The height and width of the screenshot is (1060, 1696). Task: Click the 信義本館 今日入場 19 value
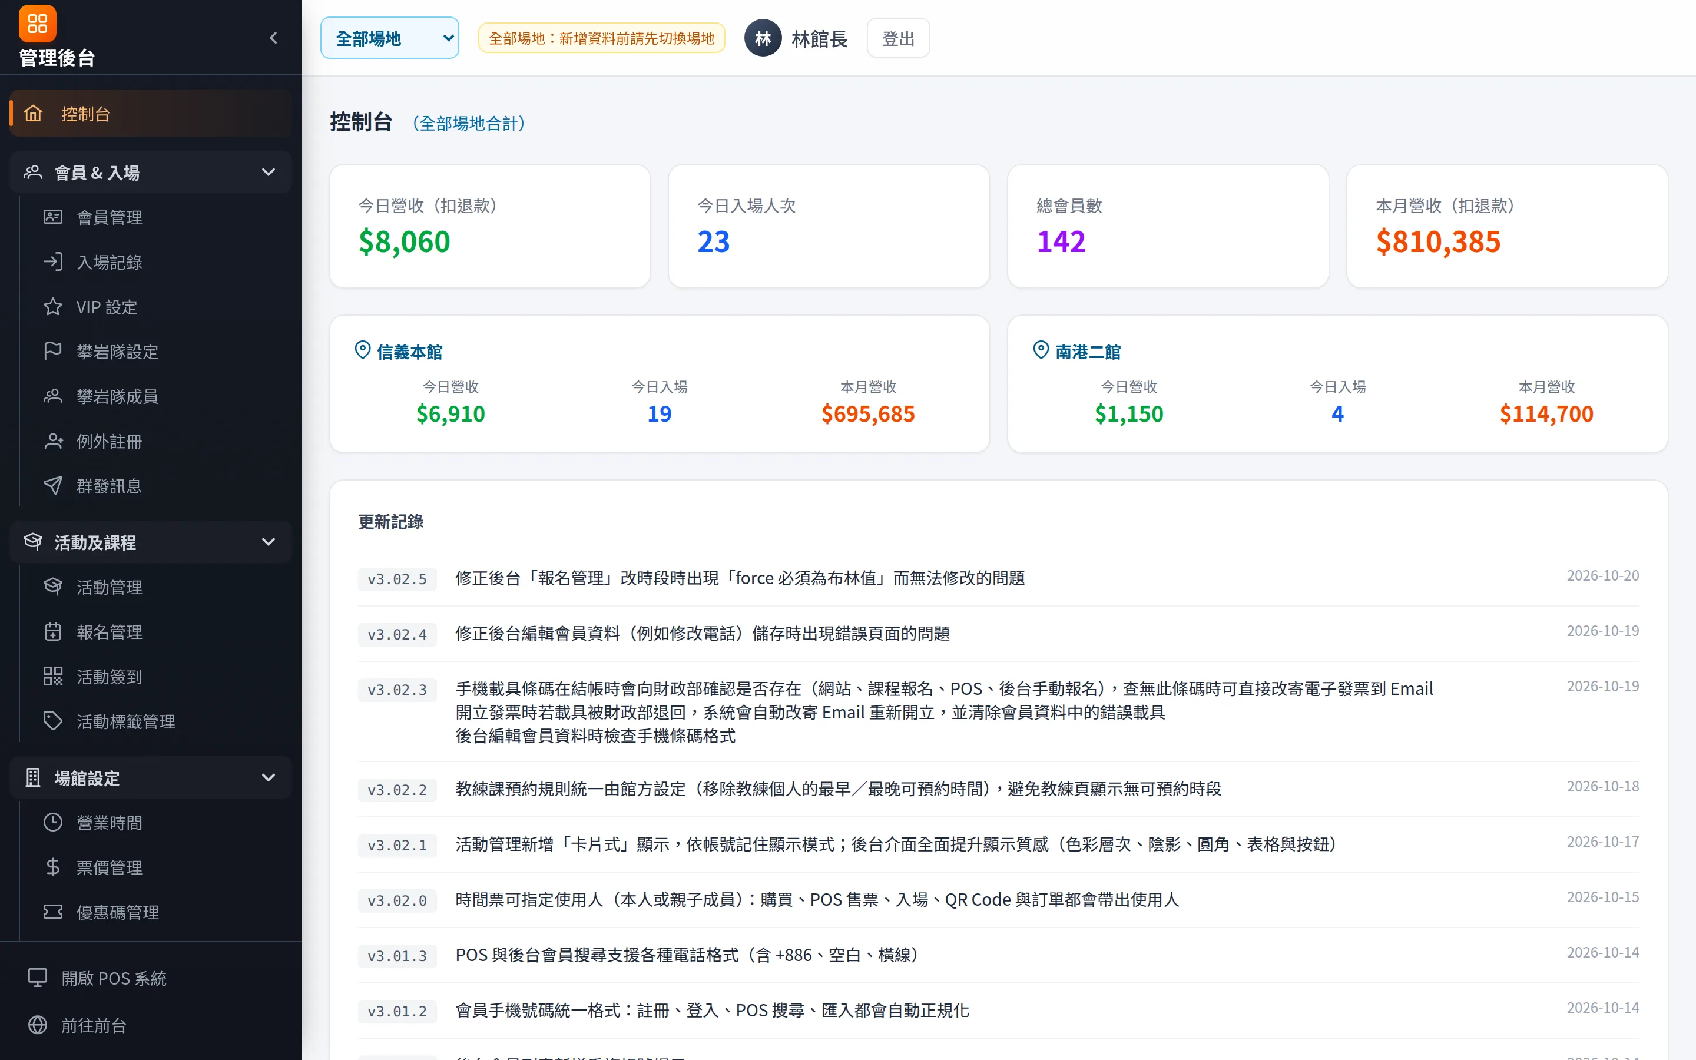pos(659,413)
